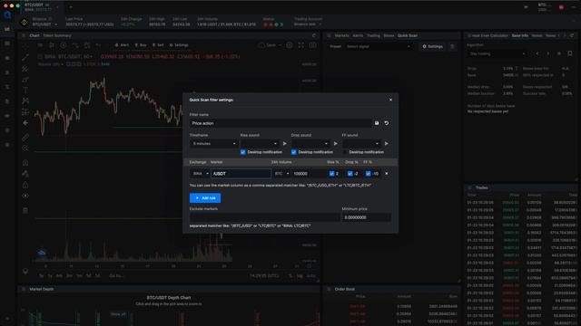581x326 pixels.
Task: Click the Buy button in chart toolbar
Action: coord(141,45)
